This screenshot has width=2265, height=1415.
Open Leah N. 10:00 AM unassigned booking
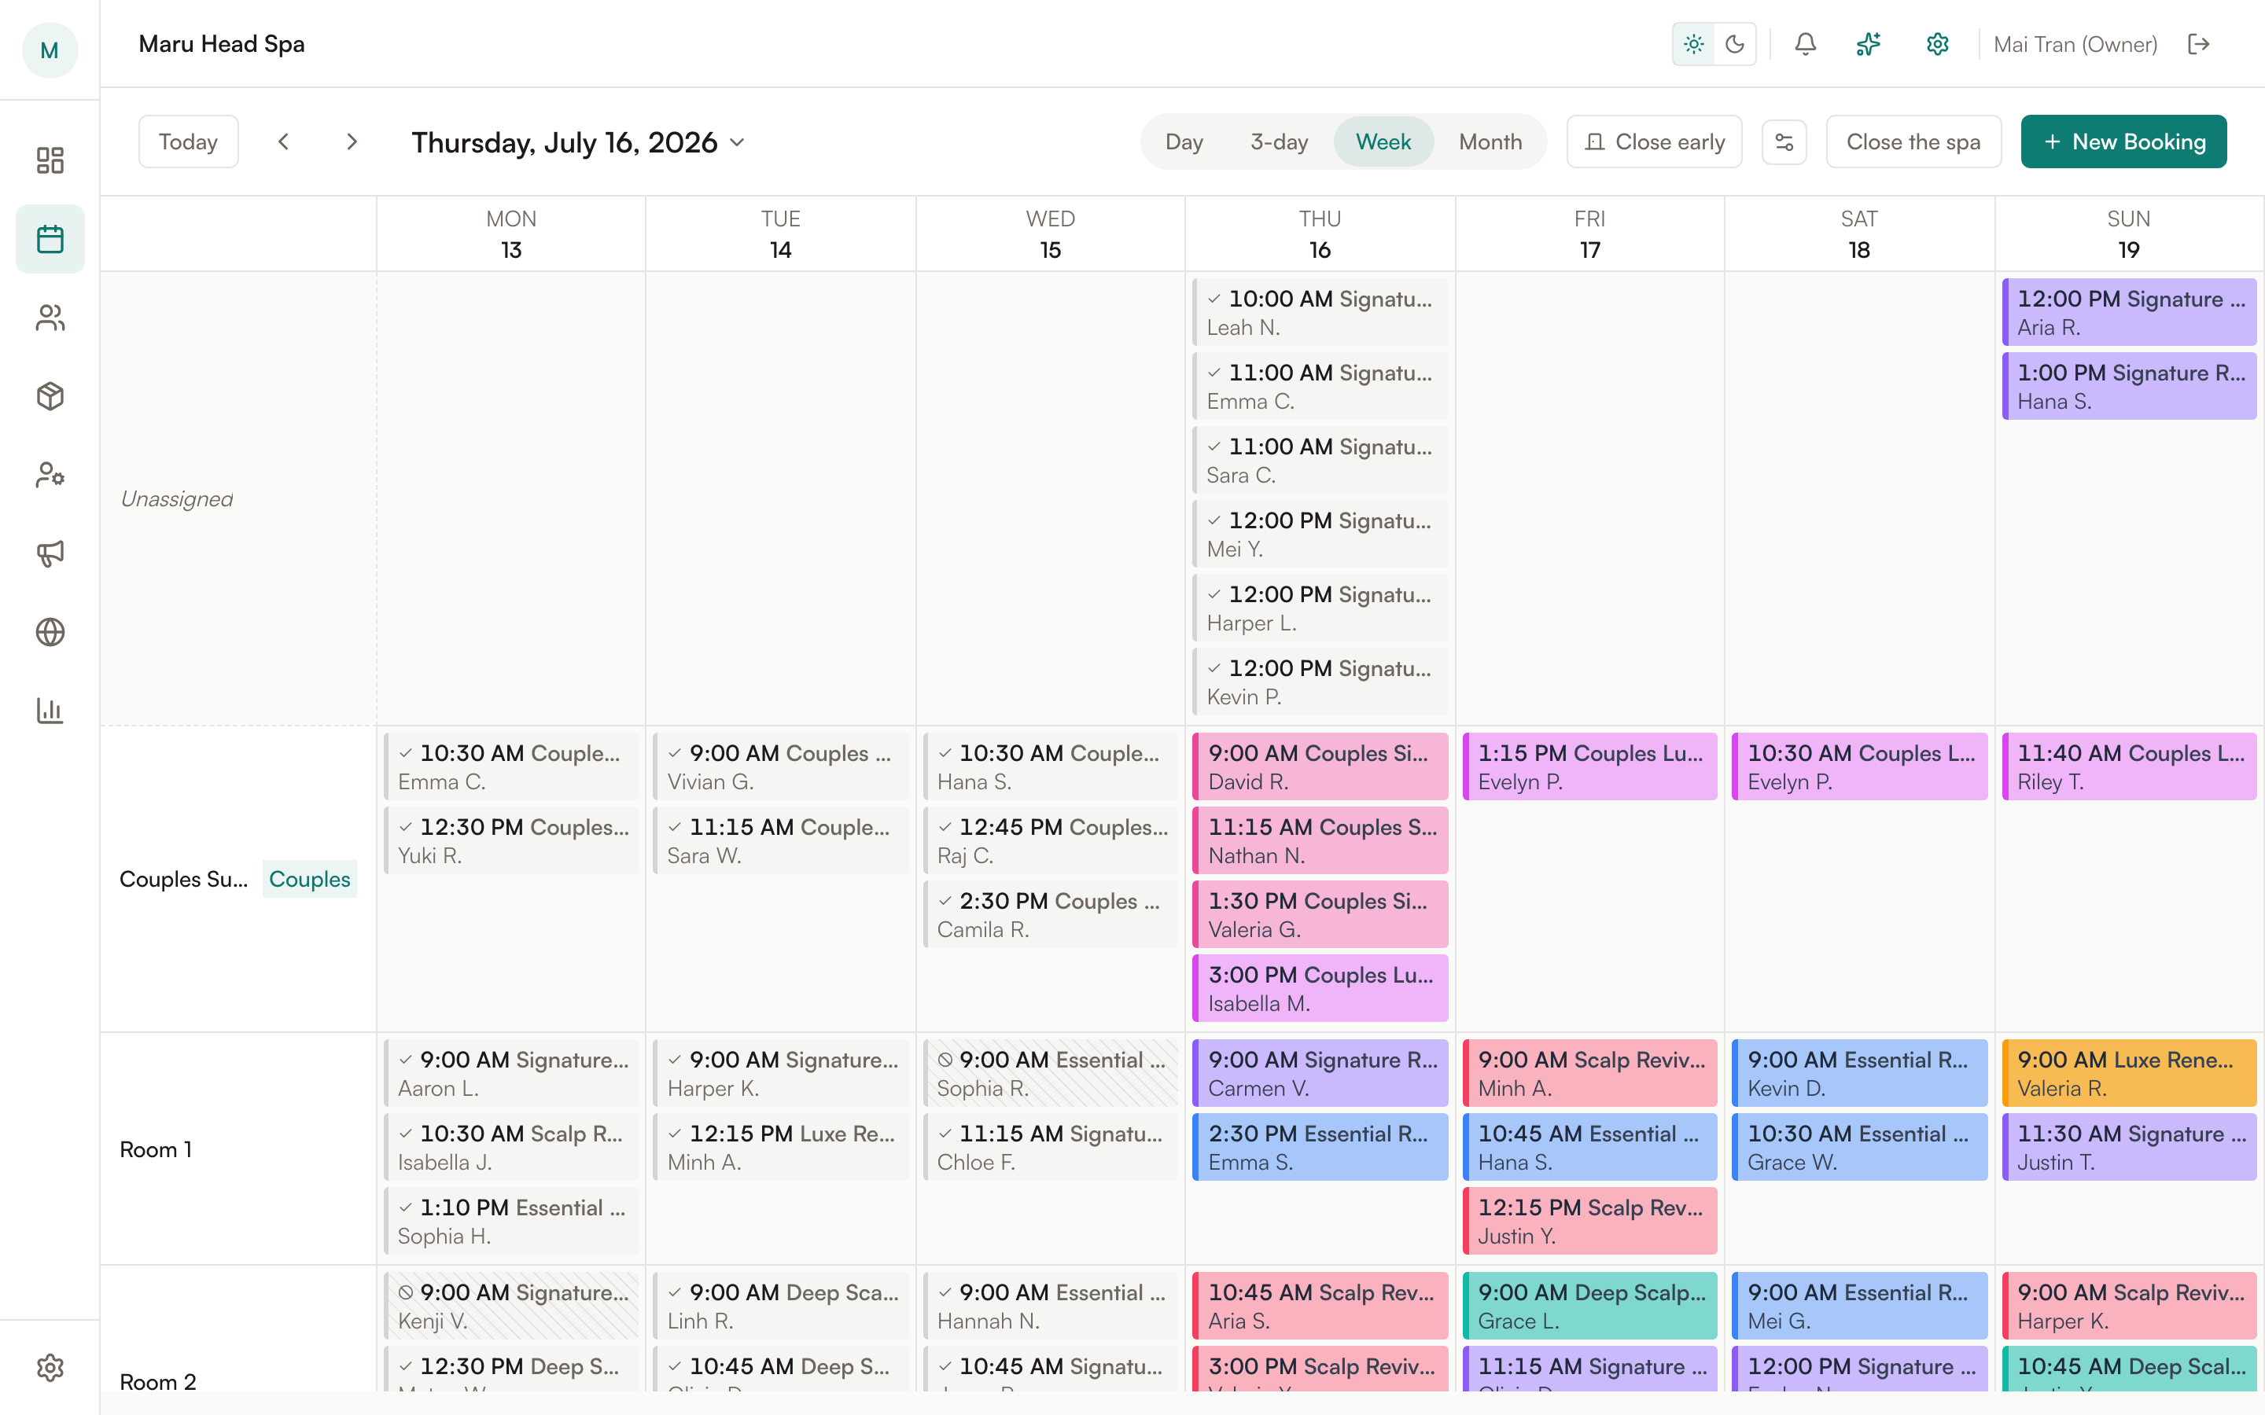pos(1320,313)
